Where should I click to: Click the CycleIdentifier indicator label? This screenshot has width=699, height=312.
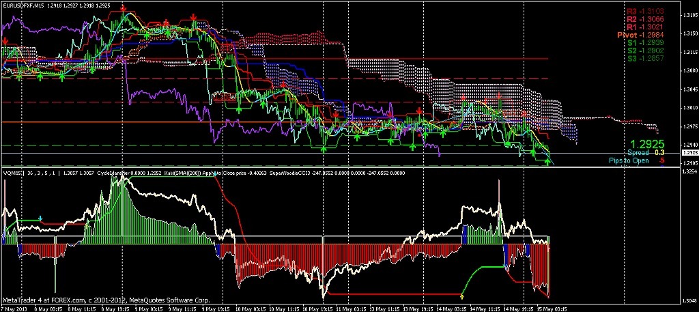click(114, 173)
